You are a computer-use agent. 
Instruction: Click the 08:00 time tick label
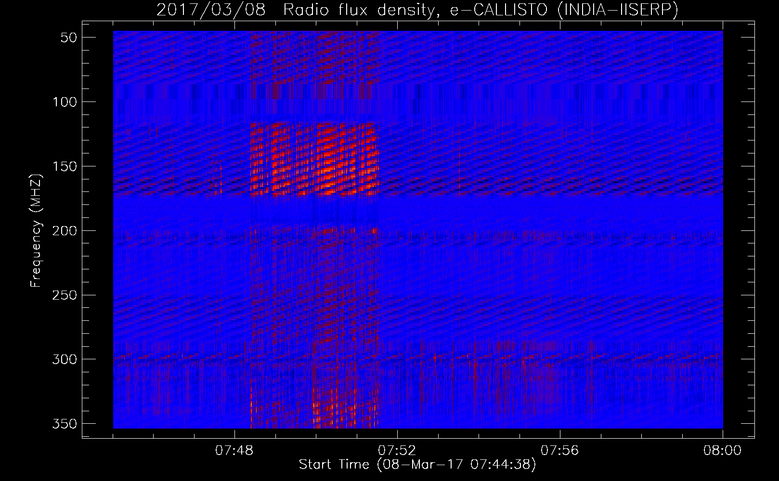[723, 451]
